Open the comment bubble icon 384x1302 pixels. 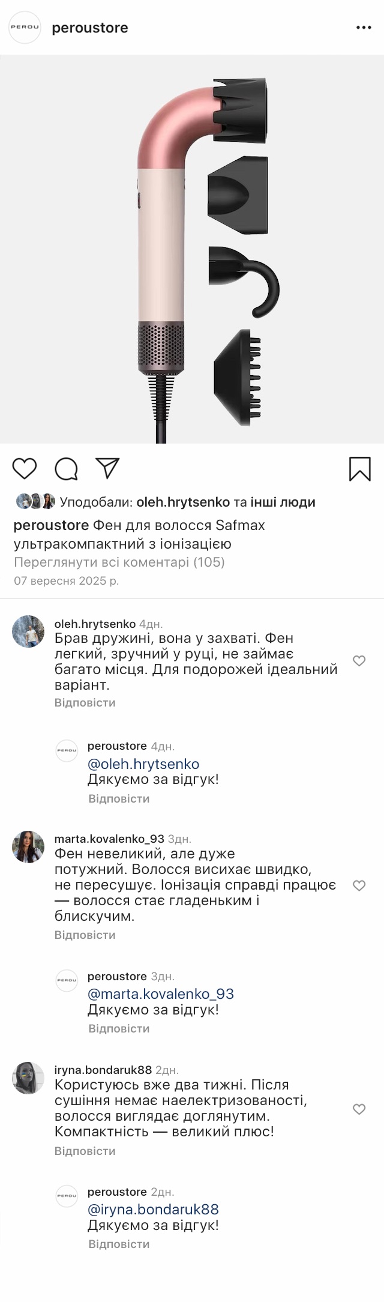click(x=66, y=469)
